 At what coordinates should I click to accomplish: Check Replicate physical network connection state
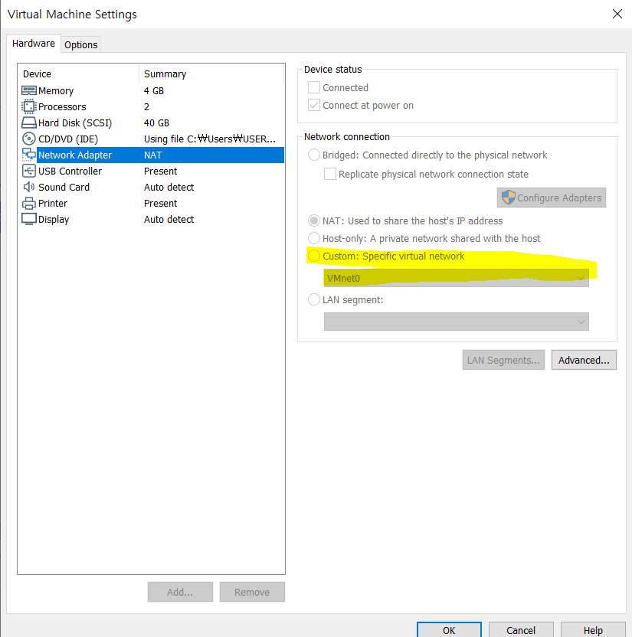click(330, 174)
